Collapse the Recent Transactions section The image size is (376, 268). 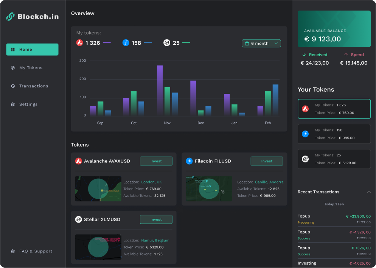(x=368, y=192)
